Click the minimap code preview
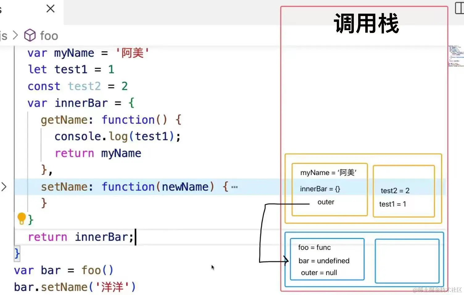The image size is (464, 295). tap(456, 56)
